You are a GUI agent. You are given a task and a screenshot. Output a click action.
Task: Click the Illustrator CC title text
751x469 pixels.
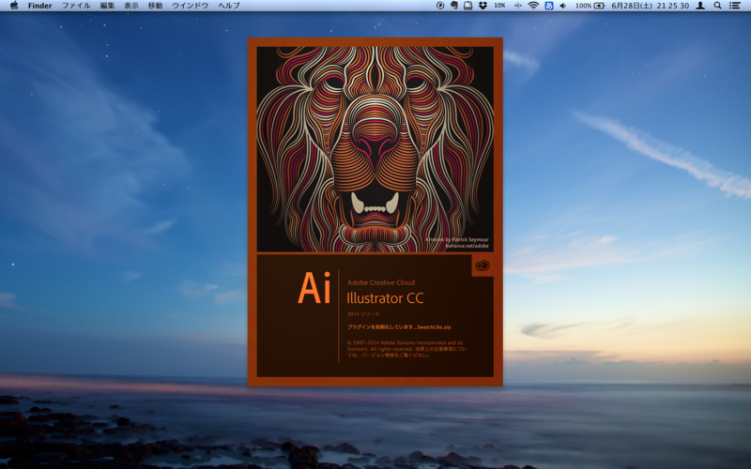coord(385,298)
